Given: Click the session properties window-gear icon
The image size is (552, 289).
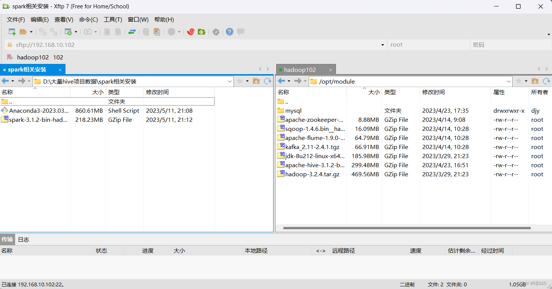Looking at the screenshot, I should [68, 32].
